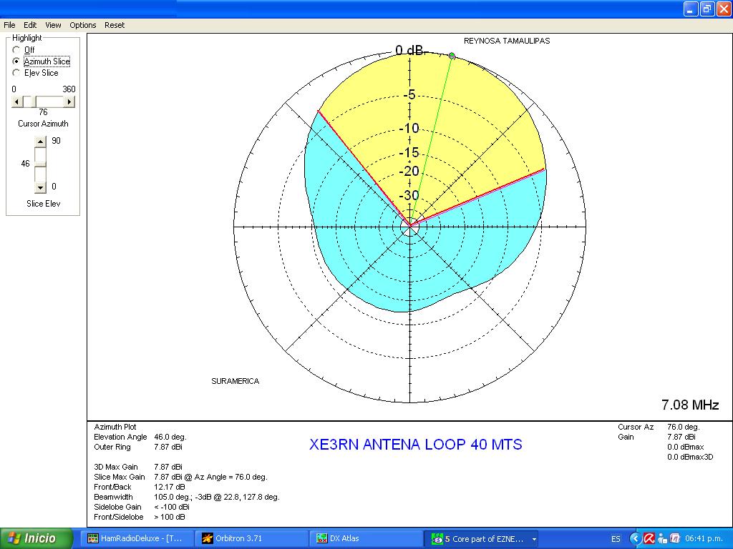Open the Inicio start button
733x549 pixels.
[37, 538]
